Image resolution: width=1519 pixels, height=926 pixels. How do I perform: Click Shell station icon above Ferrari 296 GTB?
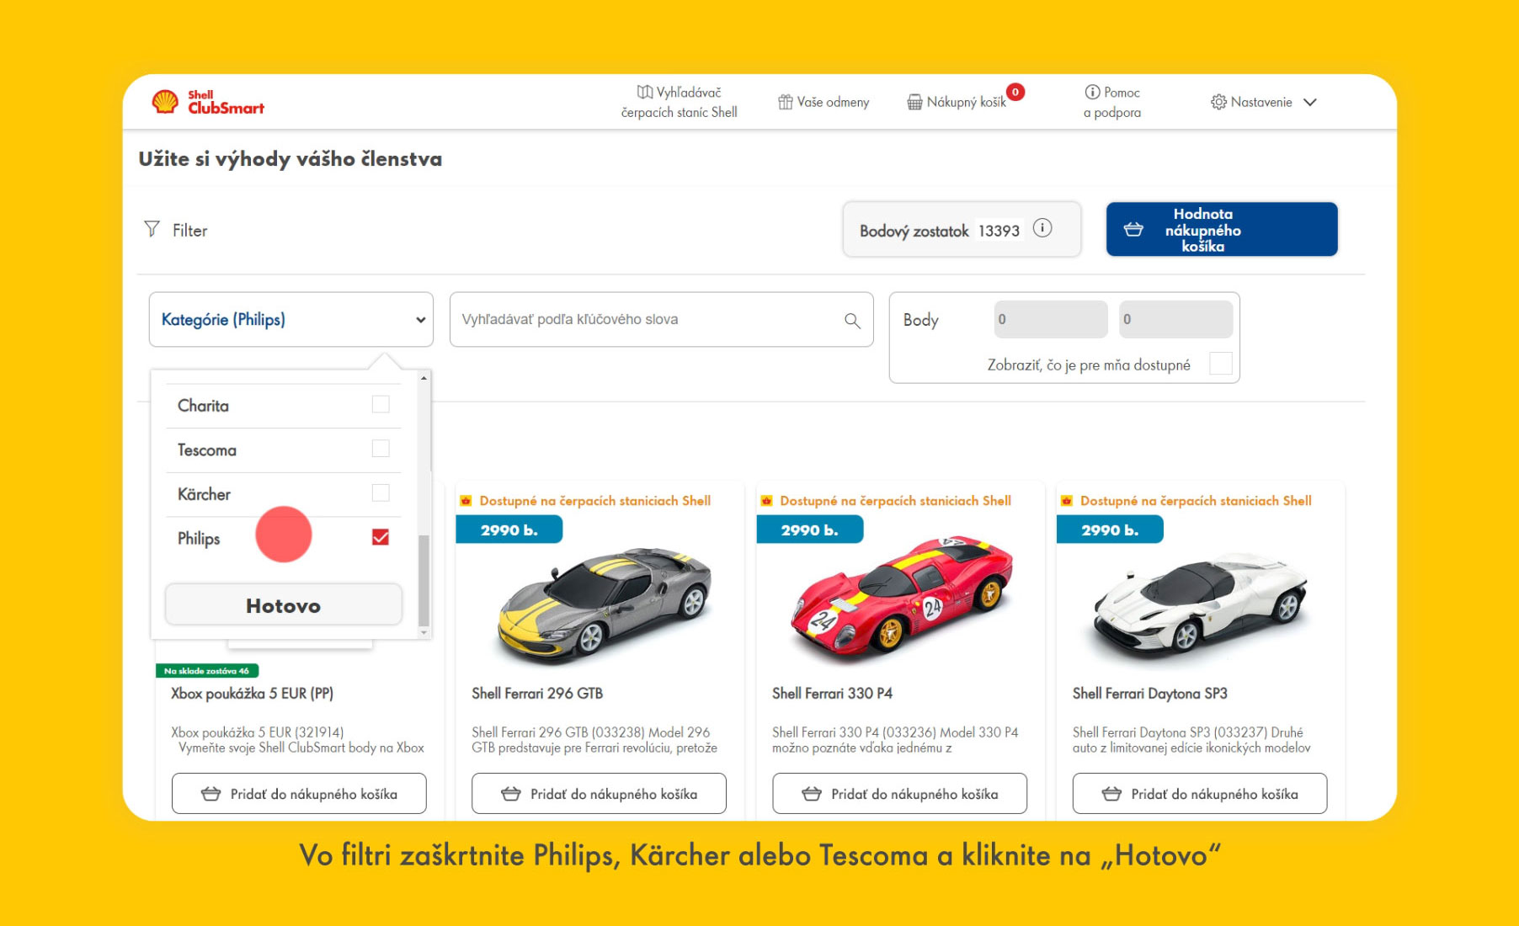[466, 501]
